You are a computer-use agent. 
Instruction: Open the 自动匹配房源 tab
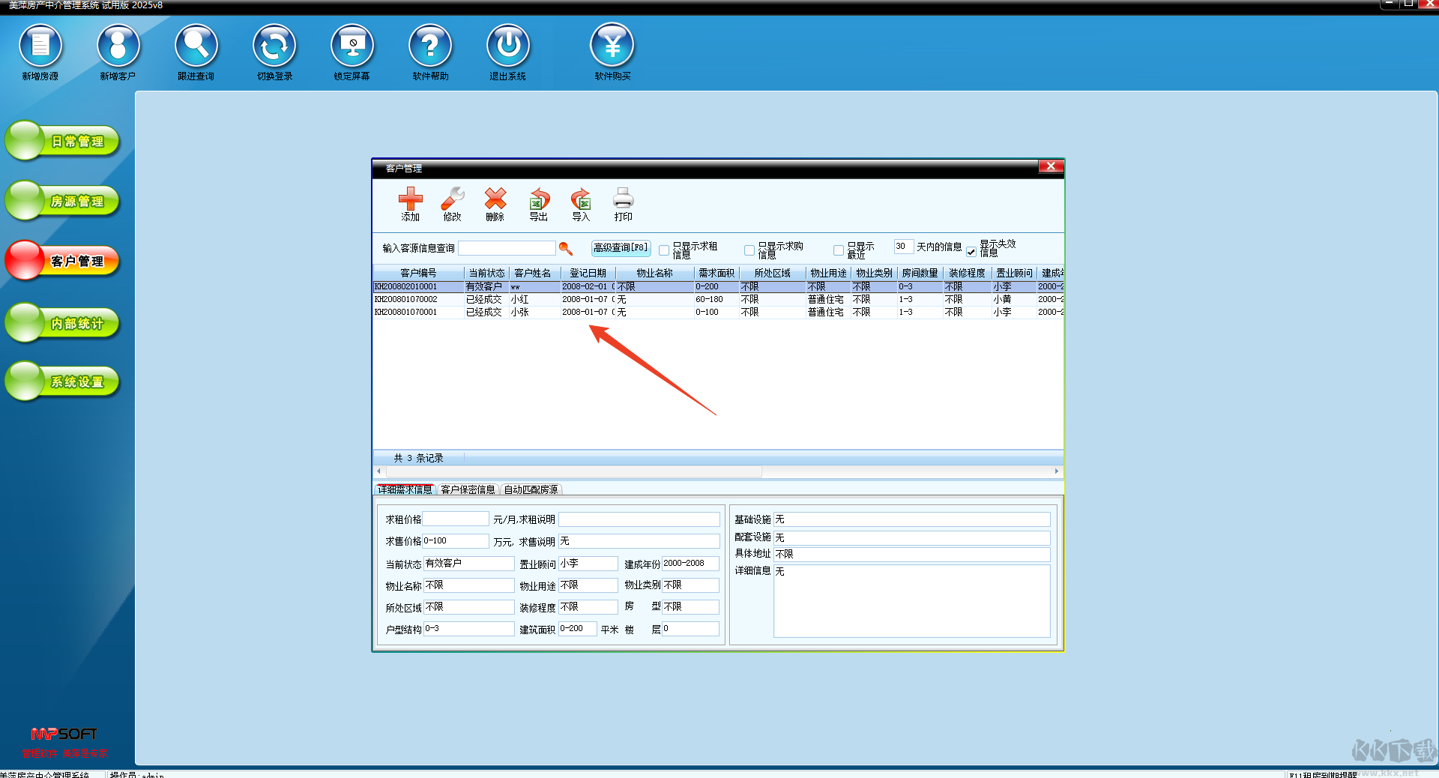[x=531, y=489]
